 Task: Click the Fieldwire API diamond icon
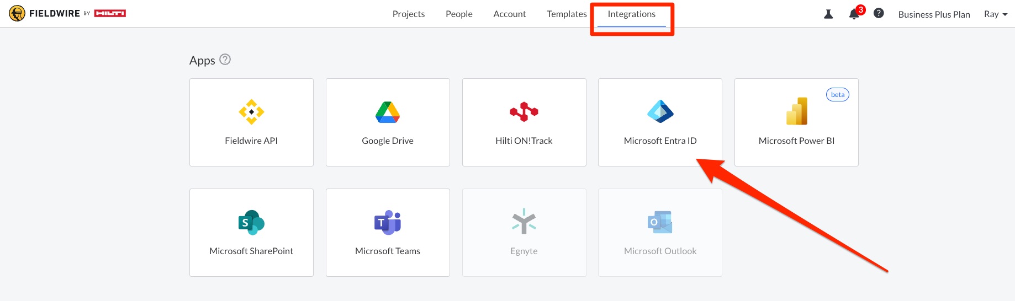[251, 112]
